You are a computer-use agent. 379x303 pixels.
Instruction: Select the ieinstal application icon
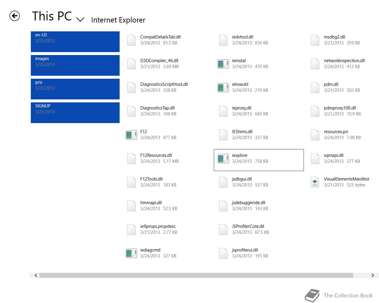(223, 64)
